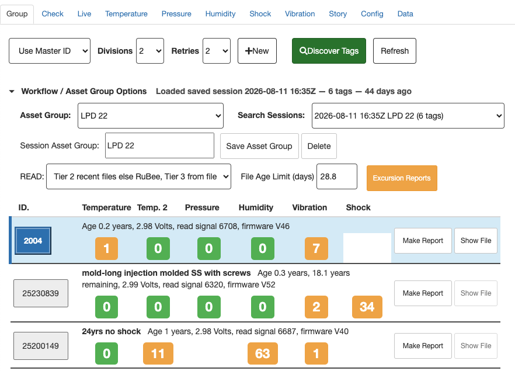515x371 pixels.
Task: Click Humidity badge 63 for tag 25200149
Action: 262,353
